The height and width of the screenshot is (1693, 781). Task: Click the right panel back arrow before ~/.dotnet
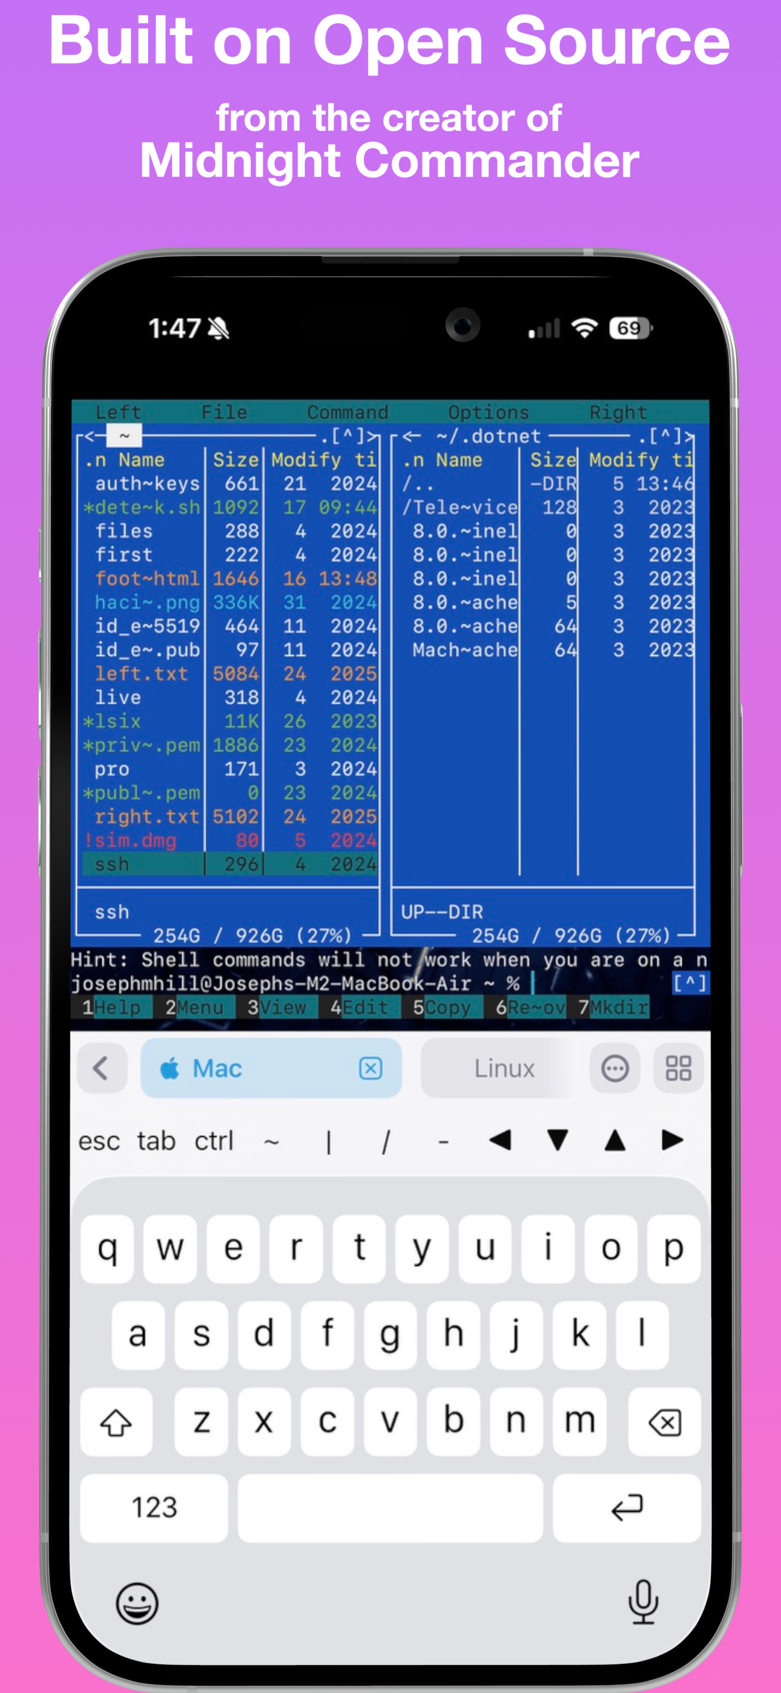point(413,436)
